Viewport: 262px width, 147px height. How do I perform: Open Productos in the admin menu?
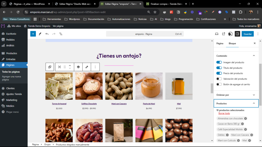point(12,53)
